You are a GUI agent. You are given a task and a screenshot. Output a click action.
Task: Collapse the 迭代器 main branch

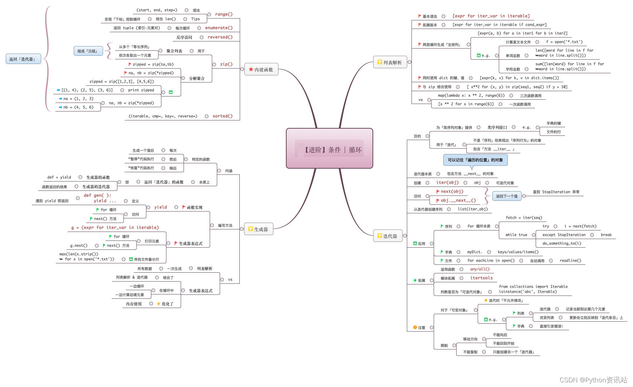click(x=405, y=236)
